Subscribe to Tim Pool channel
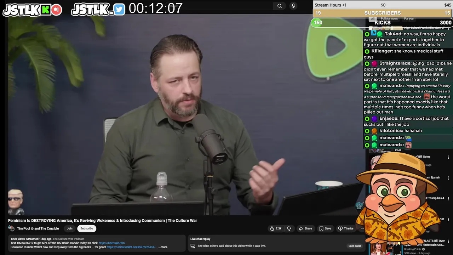This screenshot has width=453, height=255. (86, 228)
